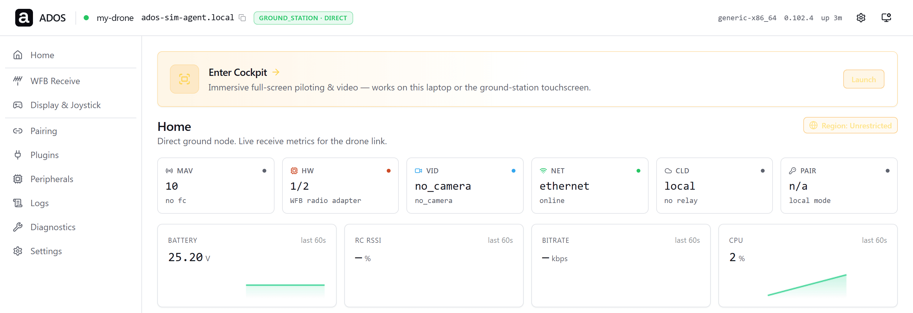Viewport: 913px width, 313px height.
Task: Open the Home page in sidebar
Action: tap(71, 55)
